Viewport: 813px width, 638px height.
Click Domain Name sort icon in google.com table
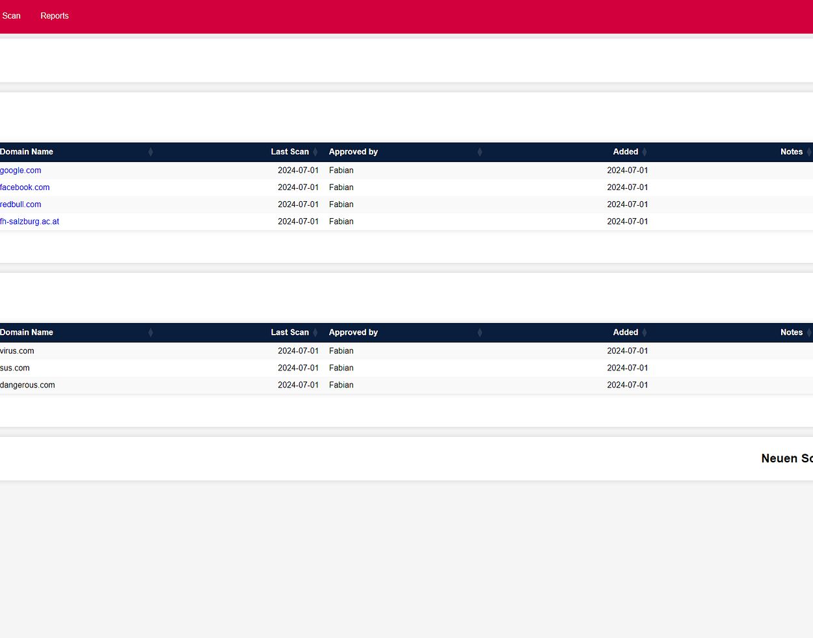[x=150, y=152]
